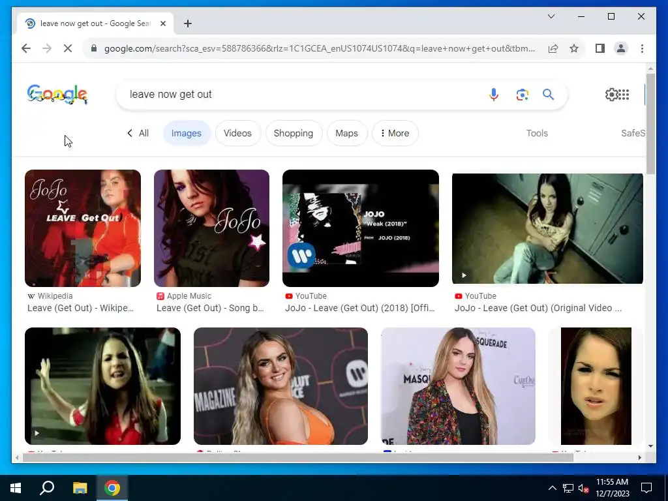Open Google Lens camera search icon
Image resolution: width=668 pixels, height=501 pixels.
coord(522,94)
